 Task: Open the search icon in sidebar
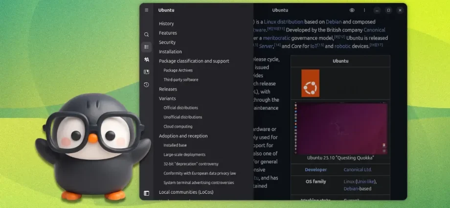click(146, 34)
